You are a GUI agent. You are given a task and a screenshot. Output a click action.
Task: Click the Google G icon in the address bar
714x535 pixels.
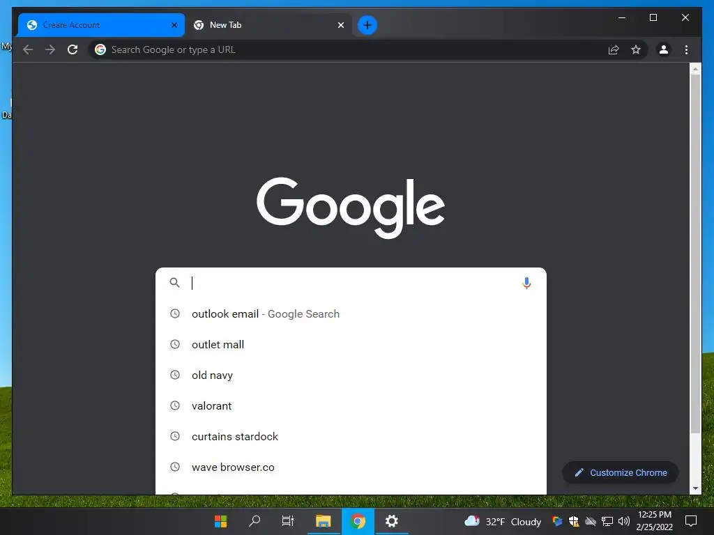(100, 49)
